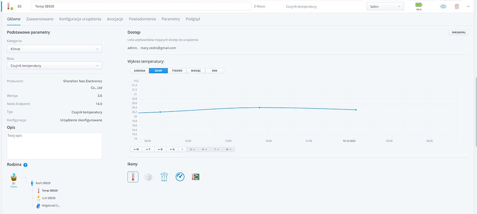The height and width of the screenshot is (214, 477).
Task: Switch to the Zaawansowane tab
Action: pos(40,19)
